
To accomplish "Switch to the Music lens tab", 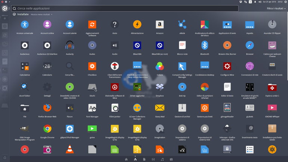I will (162, 159).
